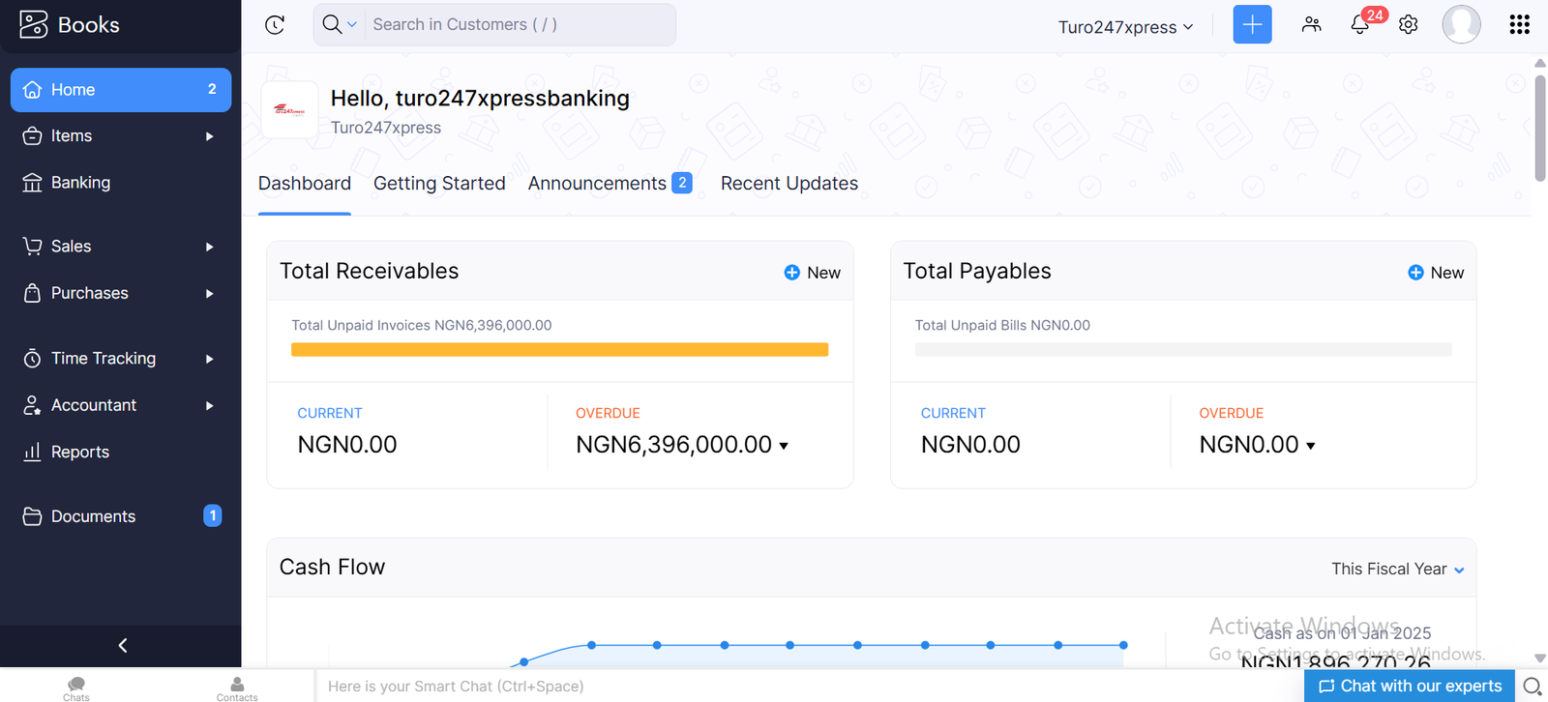
Task: Click Chat with our experts button
Action: [x=1410, y=686]
